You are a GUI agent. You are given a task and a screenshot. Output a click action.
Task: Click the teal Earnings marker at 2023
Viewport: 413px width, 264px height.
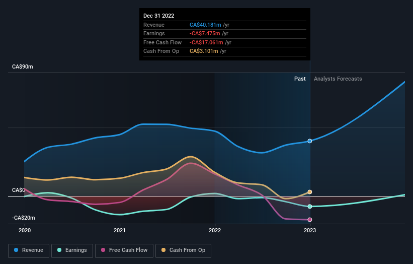[x=310, y=207]
